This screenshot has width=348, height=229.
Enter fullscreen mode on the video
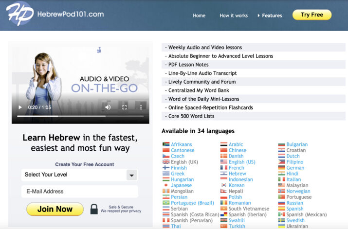point(125,107)
